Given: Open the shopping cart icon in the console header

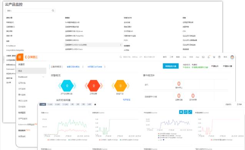Looking at the screenshot, I should [214, 57].
